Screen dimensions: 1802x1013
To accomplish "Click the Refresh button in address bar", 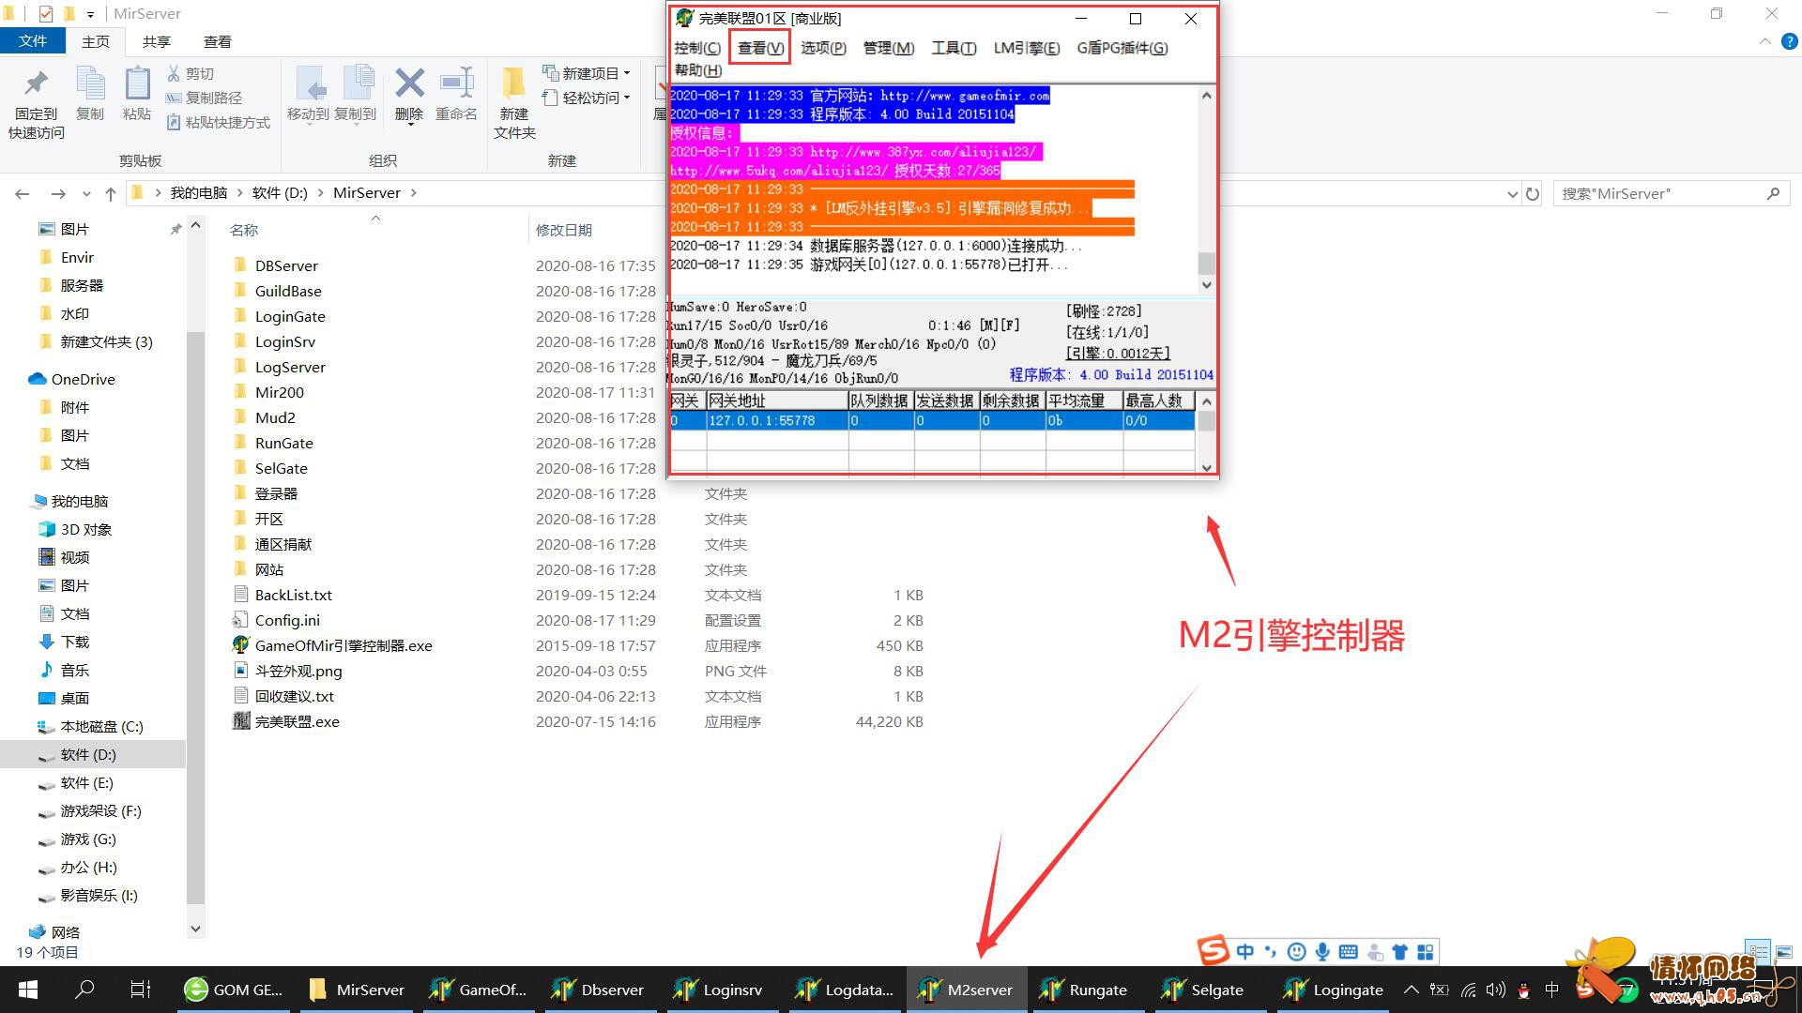I will (x=1533, y=193).
